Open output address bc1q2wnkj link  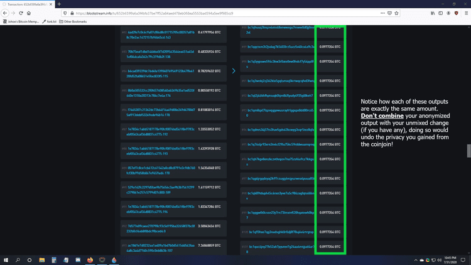(281, 81)
